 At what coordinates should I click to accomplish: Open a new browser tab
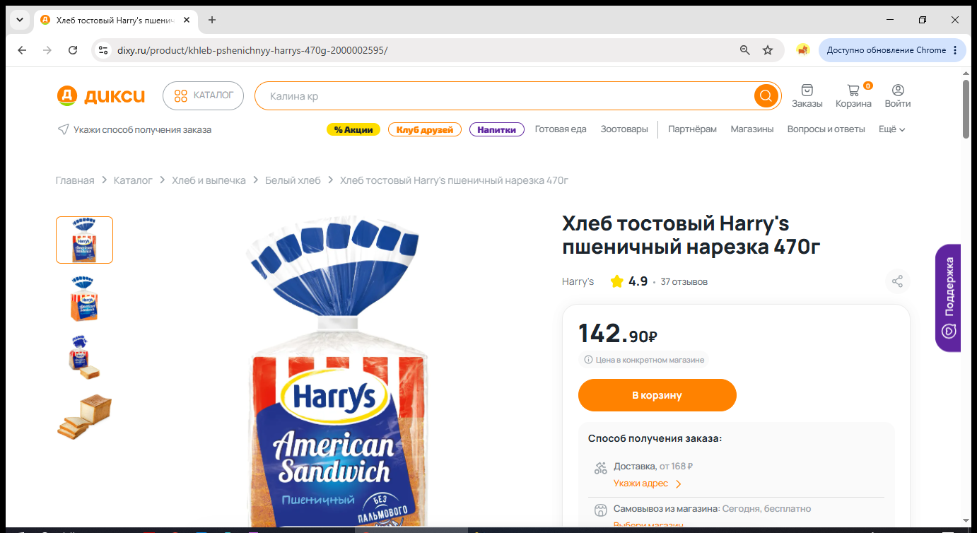coord(212,20)
